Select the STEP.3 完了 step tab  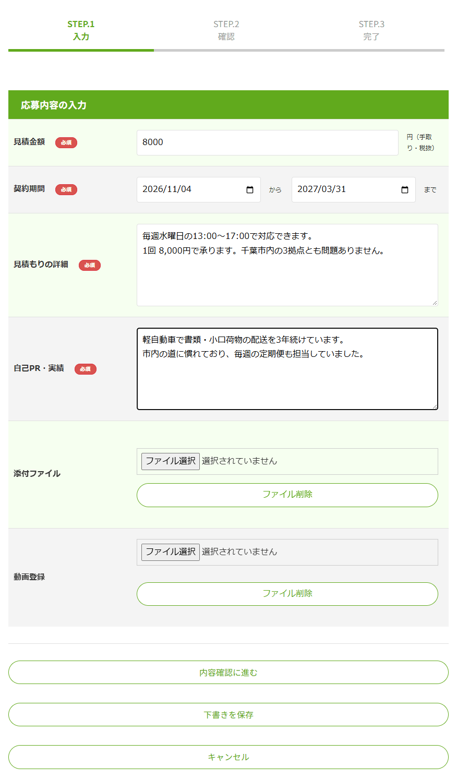[371, 30]
